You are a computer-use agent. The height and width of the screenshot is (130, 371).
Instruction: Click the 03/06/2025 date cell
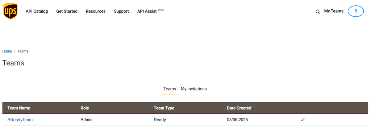coord(237,120)
